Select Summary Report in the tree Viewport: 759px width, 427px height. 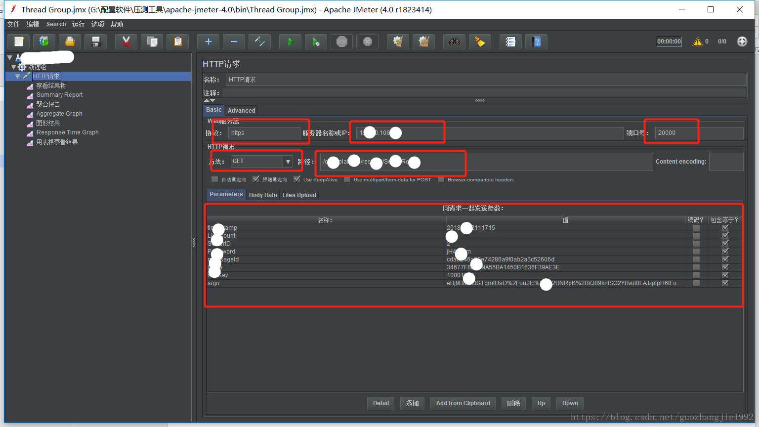click(59, 95)
